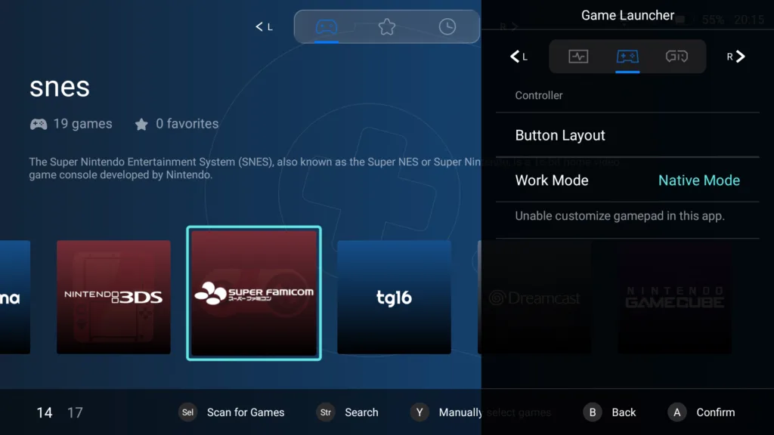Switch to the favorites star tab
Image resolution: width=774 pixels, height=435 pixels.
(x=387, y=26)
